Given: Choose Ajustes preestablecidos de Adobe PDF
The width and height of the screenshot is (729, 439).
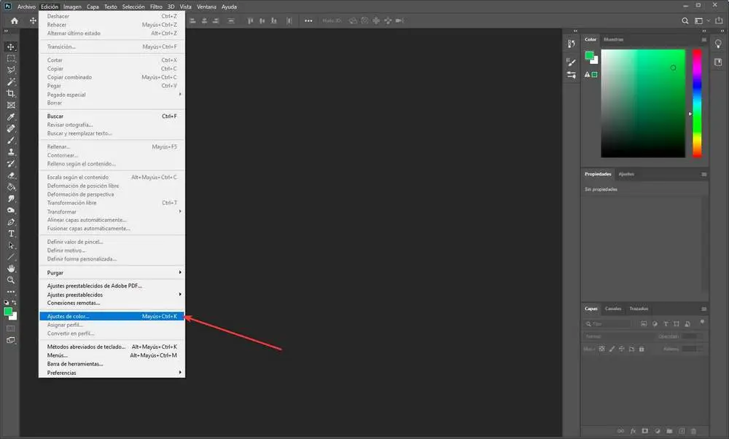Looking at the screenshot, I should (112, 286).
